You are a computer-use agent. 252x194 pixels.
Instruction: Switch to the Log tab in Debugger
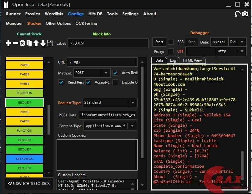[173, 60]
